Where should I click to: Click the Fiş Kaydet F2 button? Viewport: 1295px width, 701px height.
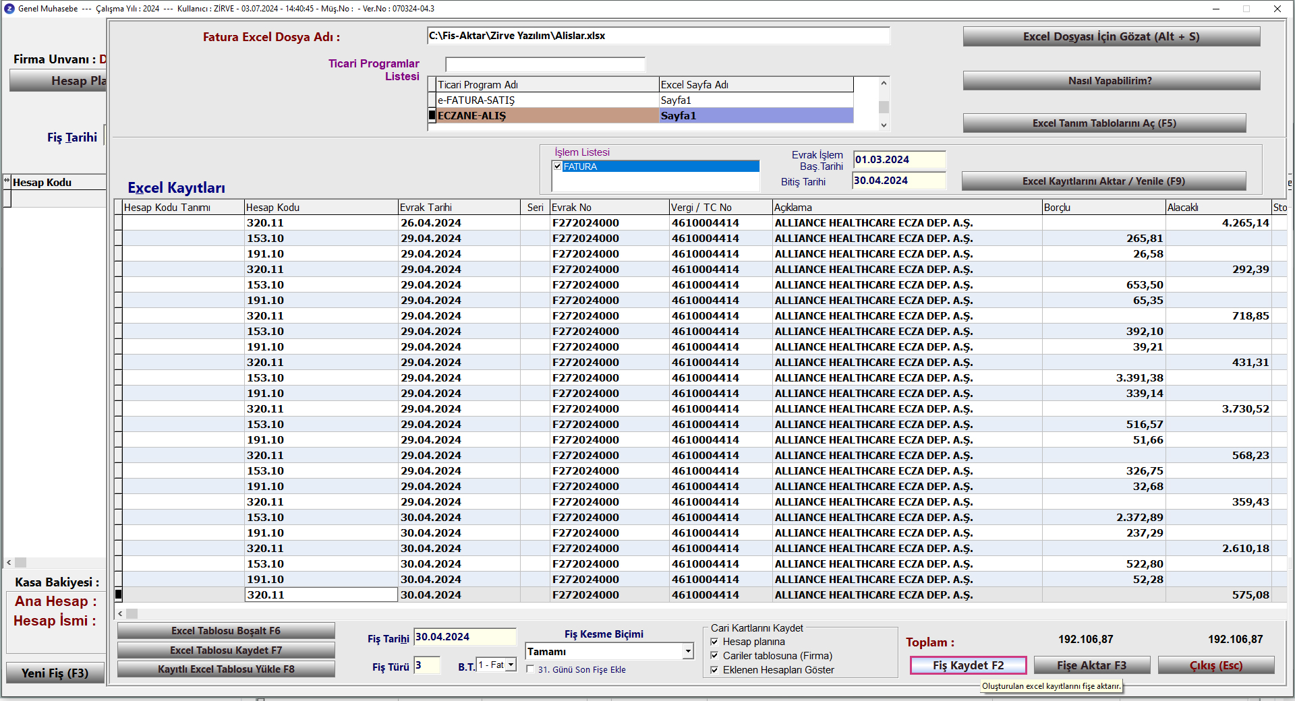968,665
